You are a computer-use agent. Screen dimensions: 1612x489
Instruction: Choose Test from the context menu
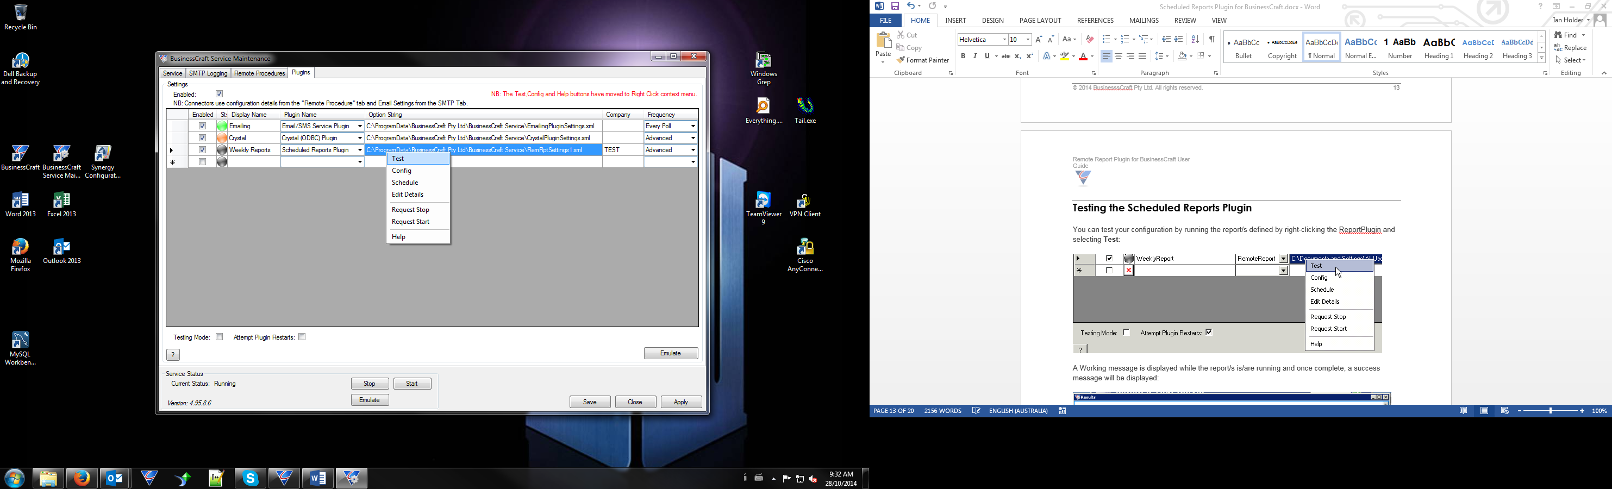pos(418,159)
